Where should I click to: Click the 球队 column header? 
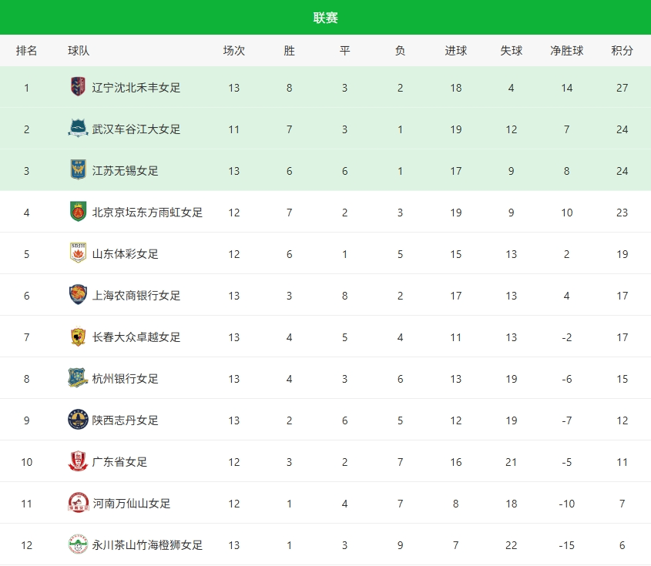point(79,51)
